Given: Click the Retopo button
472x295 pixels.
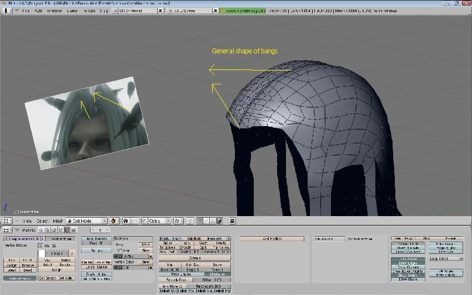Looking at the screenshot, I should coord(97,251).
